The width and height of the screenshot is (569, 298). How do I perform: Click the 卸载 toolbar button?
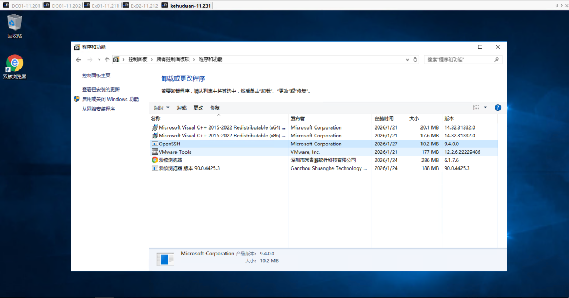tap(181, 108)
